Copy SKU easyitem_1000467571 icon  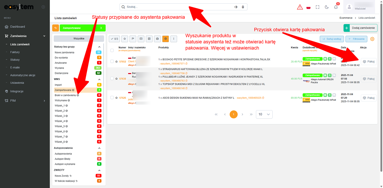point(187,64)
